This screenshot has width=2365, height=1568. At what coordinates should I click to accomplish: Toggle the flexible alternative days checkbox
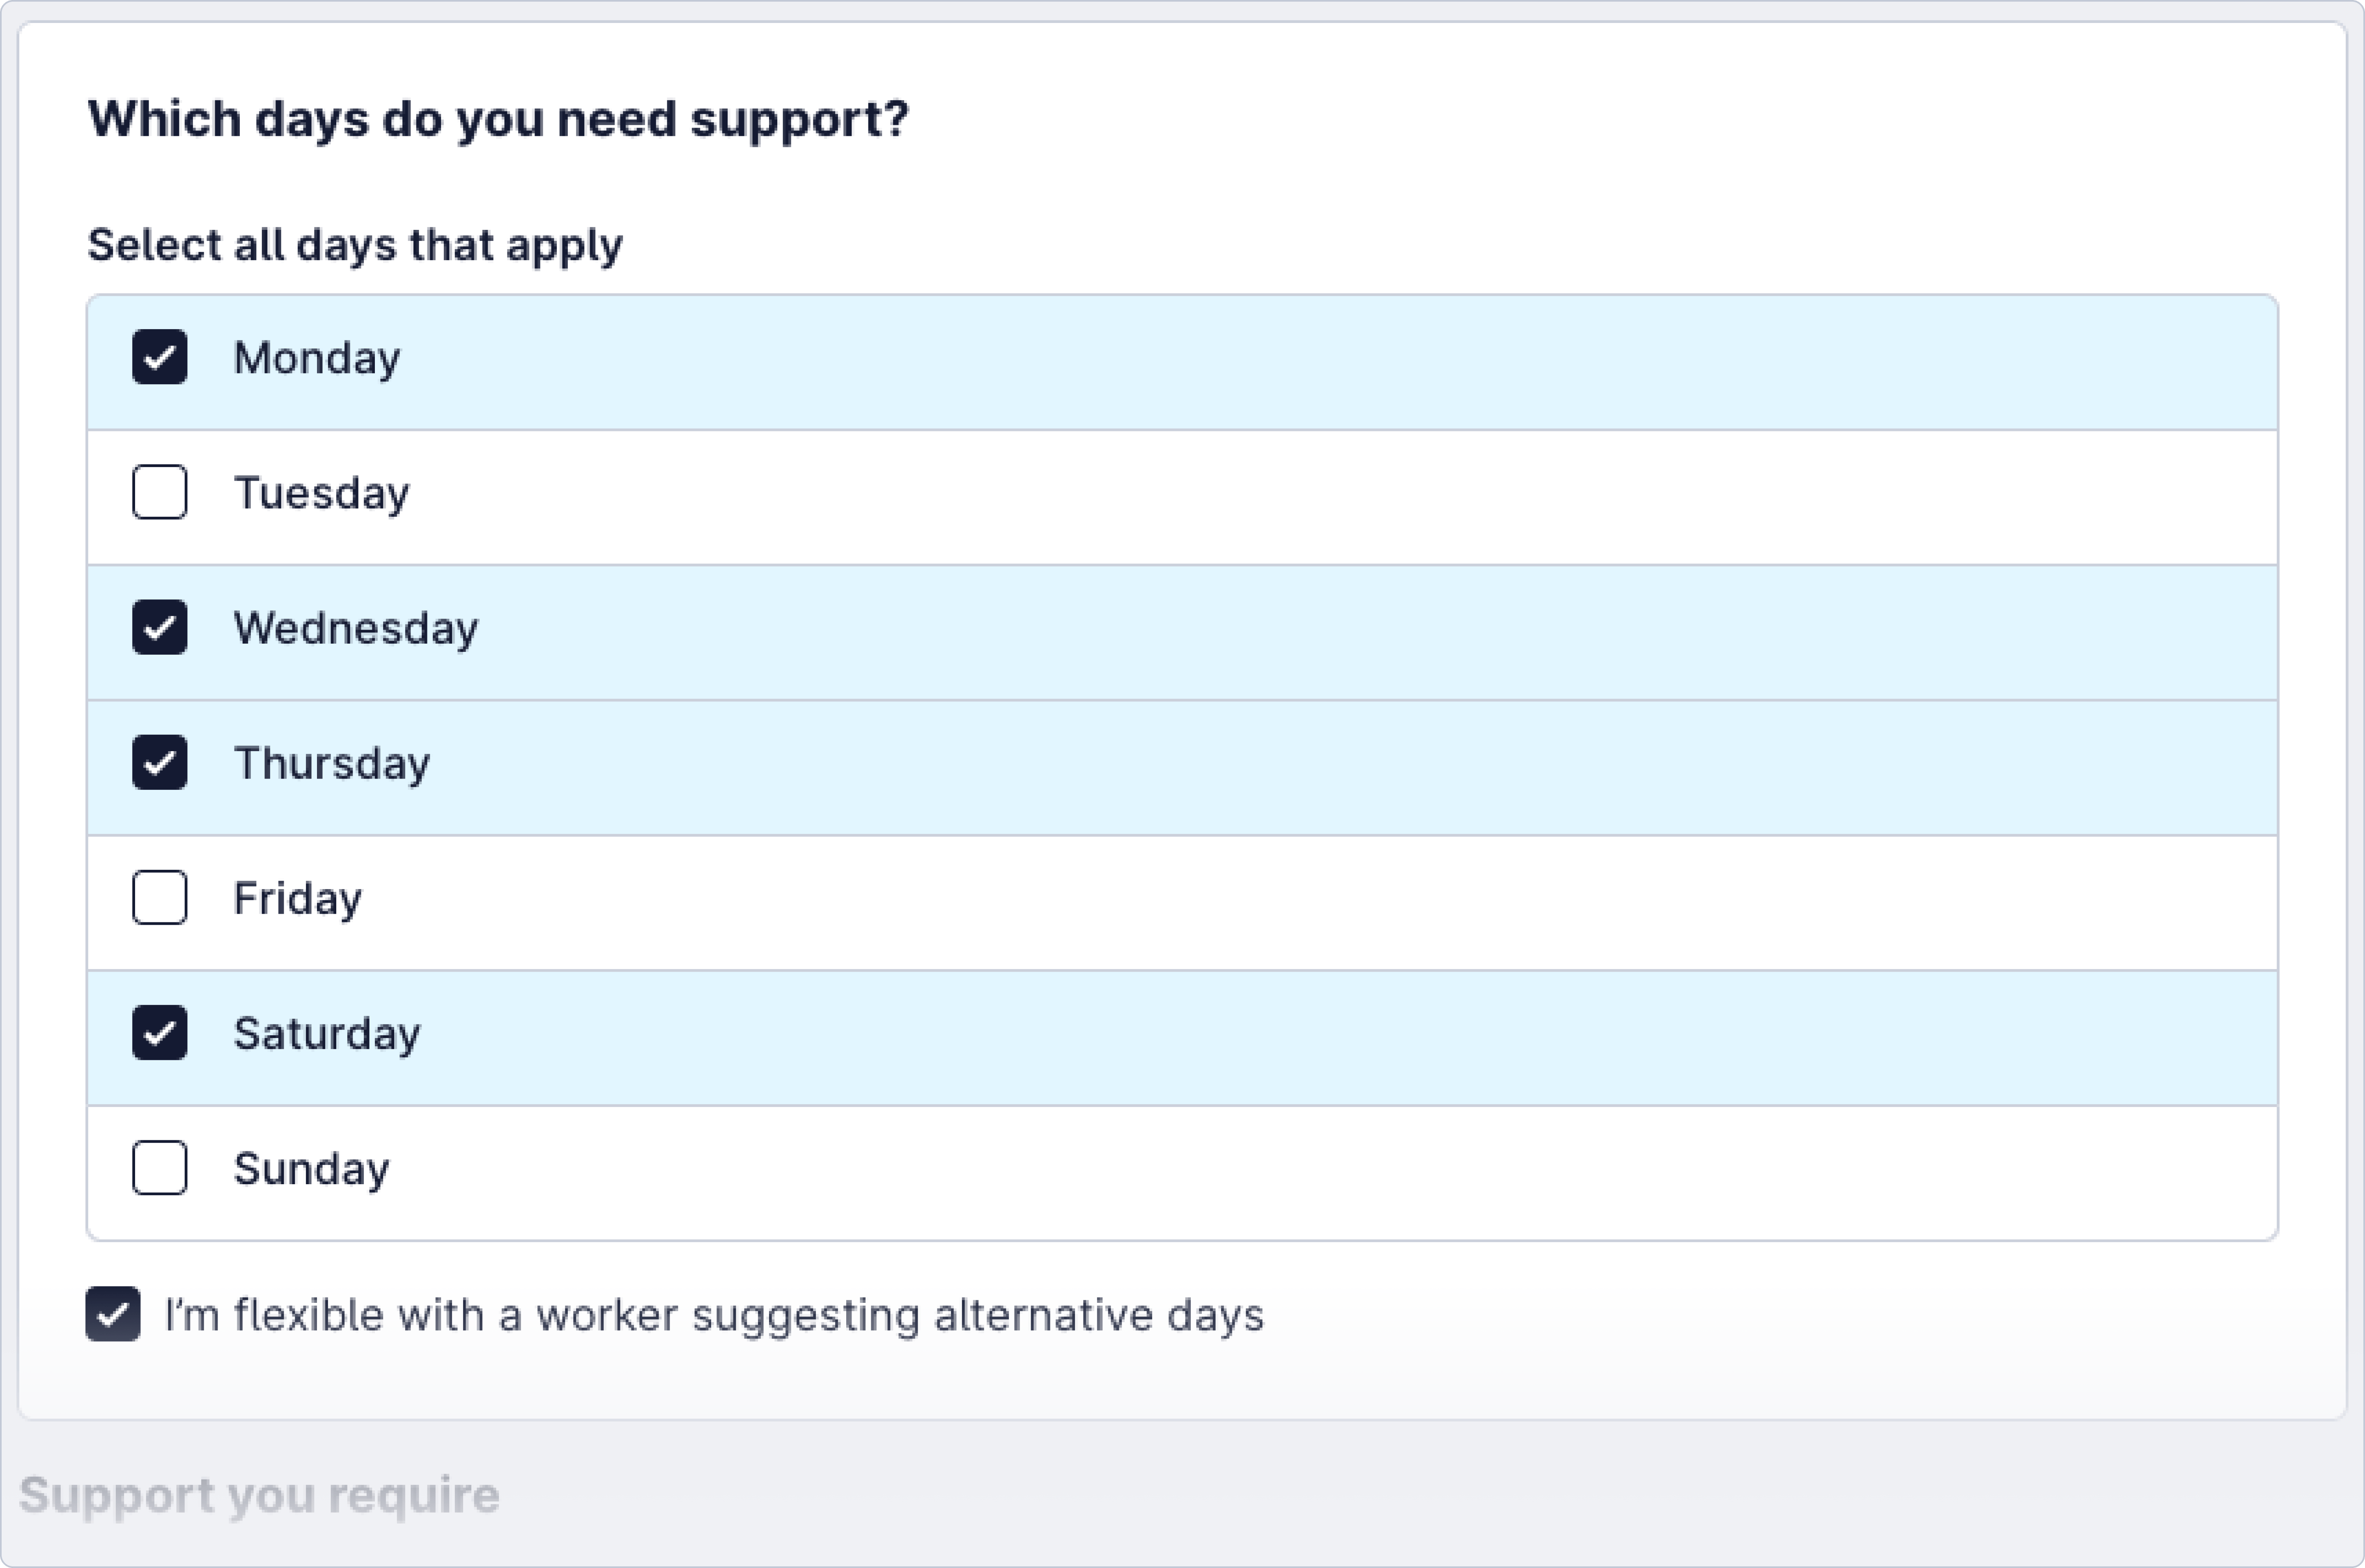point(113,1314)
